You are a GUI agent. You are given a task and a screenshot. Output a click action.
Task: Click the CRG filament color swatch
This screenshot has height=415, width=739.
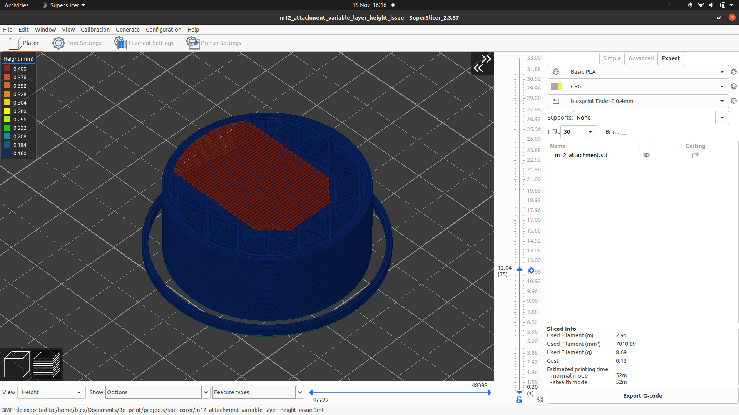click(x=556, y=86)
